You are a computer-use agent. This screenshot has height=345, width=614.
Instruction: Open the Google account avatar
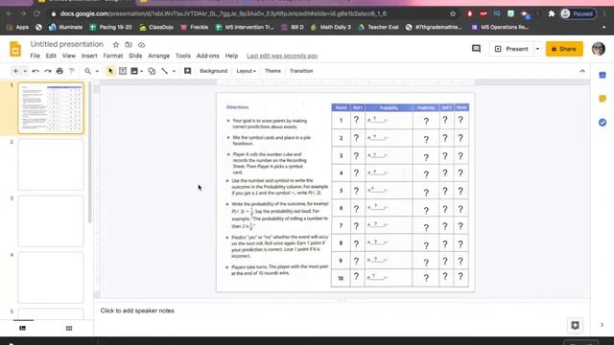[599, 49]
